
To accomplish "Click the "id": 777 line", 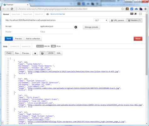I will coord(23,96).
